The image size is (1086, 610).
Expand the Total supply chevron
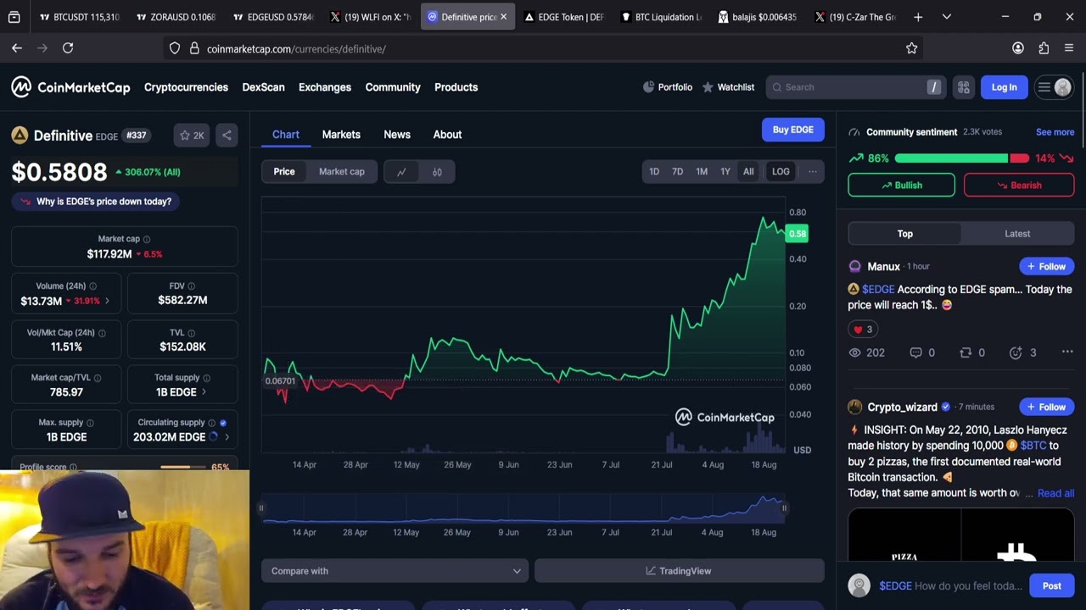coord(204,392)
